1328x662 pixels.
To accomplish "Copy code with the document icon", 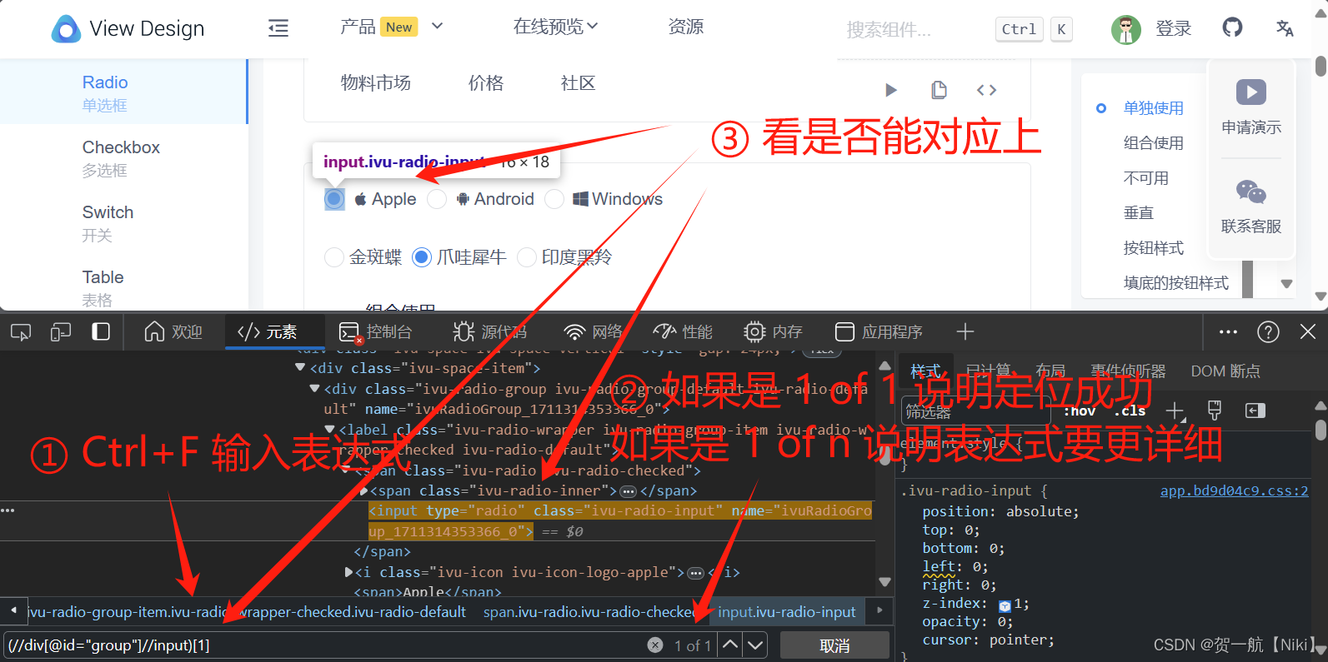I will (939, 90).
